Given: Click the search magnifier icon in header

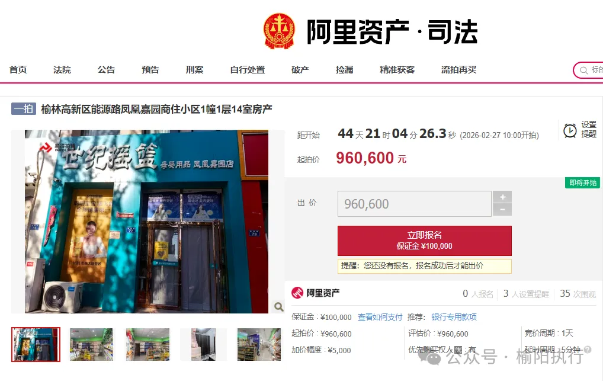Looking at the screenshot, I should (584, 71).
